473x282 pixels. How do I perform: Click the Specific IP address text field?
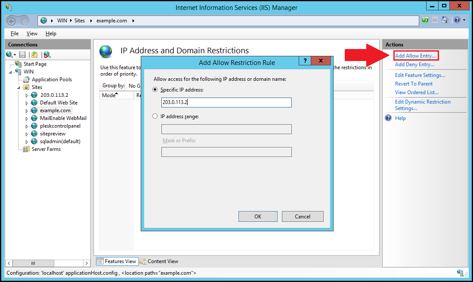tap(226, 102)
